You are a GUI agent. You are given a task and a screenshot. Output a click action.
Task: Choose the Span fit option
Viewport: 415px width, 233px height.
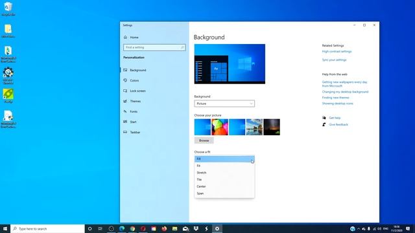click(x=224, y=194)
